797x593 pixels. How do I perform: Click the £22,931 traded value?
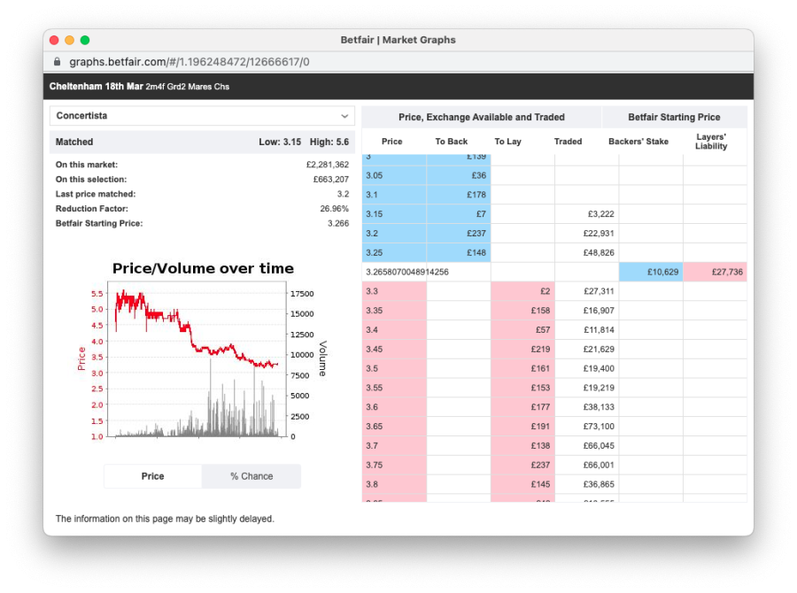coord(599,234)
